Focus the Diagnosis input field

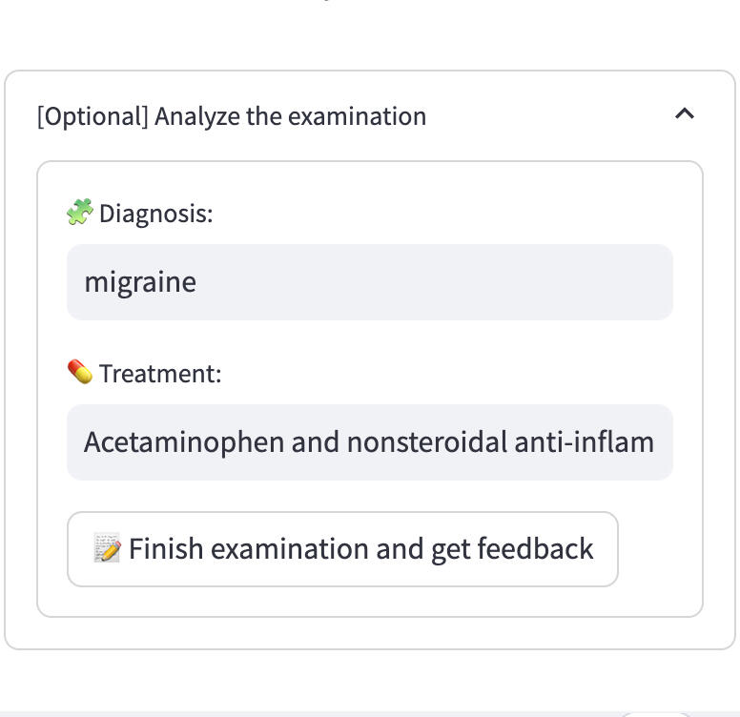(369, 282)
